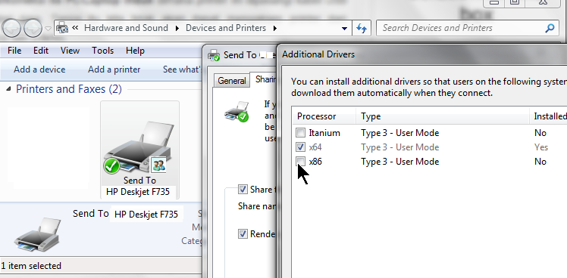
Task: Open the address bar history dropdown
Action: [345, 28]
